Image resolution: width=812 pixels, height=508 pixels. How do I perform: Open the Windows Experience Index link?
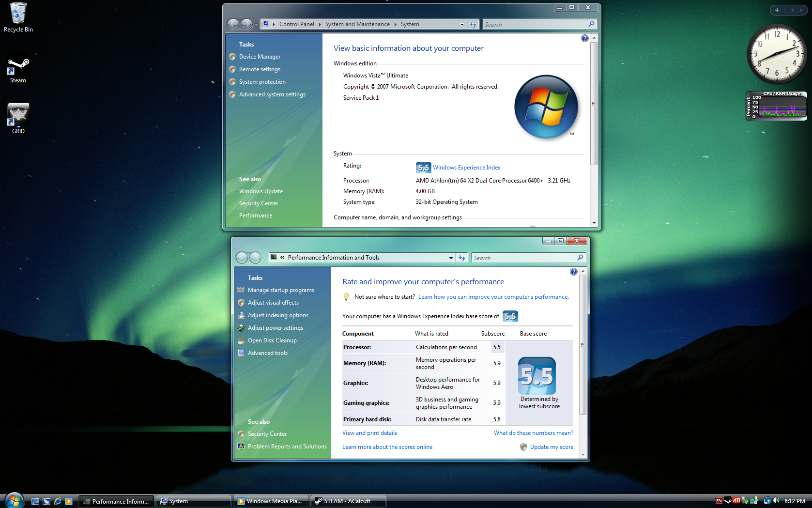coord(466,168)
